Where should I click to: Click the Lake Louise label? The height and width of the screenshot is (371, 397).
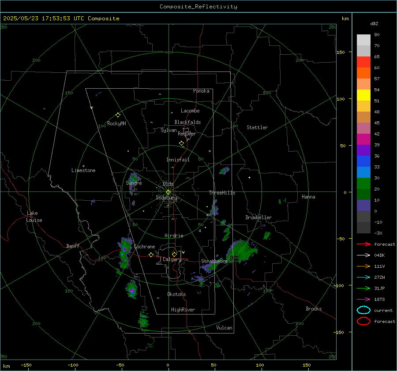click(x=34, y=217)
